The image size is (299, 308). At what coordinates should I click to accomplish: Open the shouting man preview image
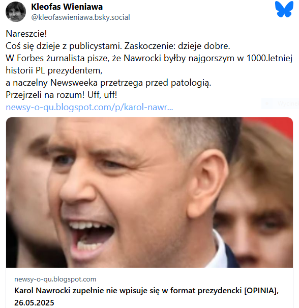click(x=149, y=193)
